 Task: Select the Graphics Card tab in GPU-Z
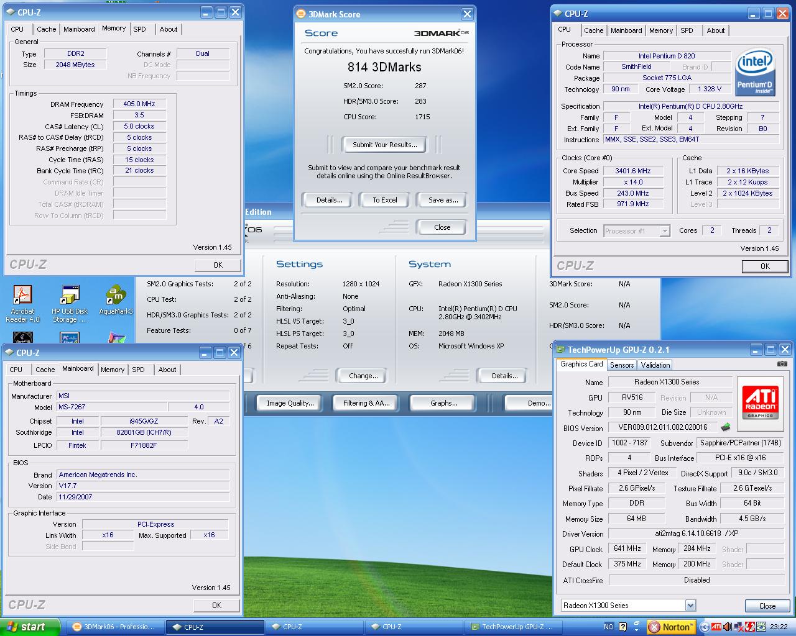[581, 364]
